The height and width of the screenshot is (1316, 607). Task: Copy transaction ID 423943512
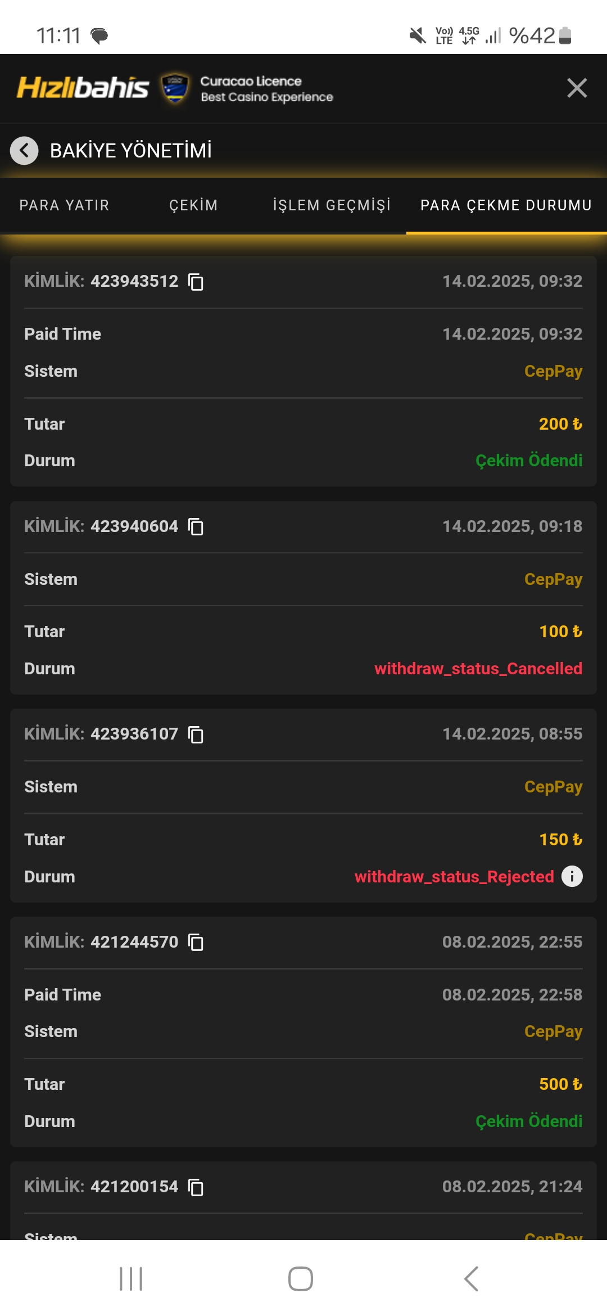click(196, 281)
